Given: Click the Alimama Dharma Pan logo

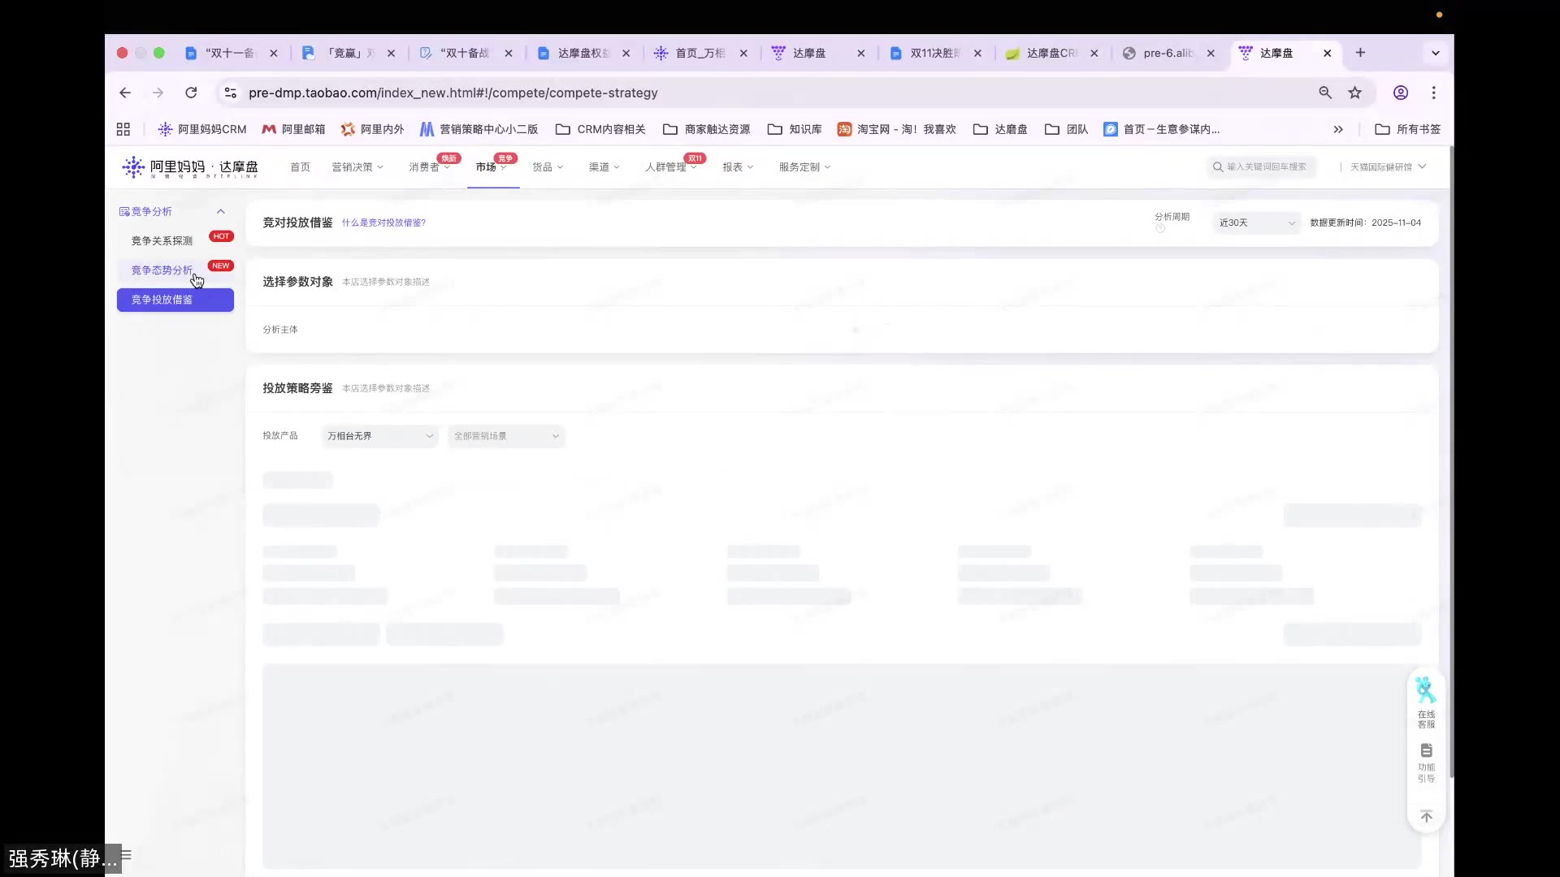Looking at the screenshot, I should [190, 167].
